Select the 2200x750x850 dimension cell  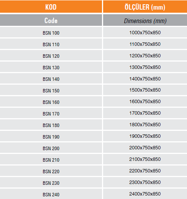pyautogui.click(x=145, y=171)
